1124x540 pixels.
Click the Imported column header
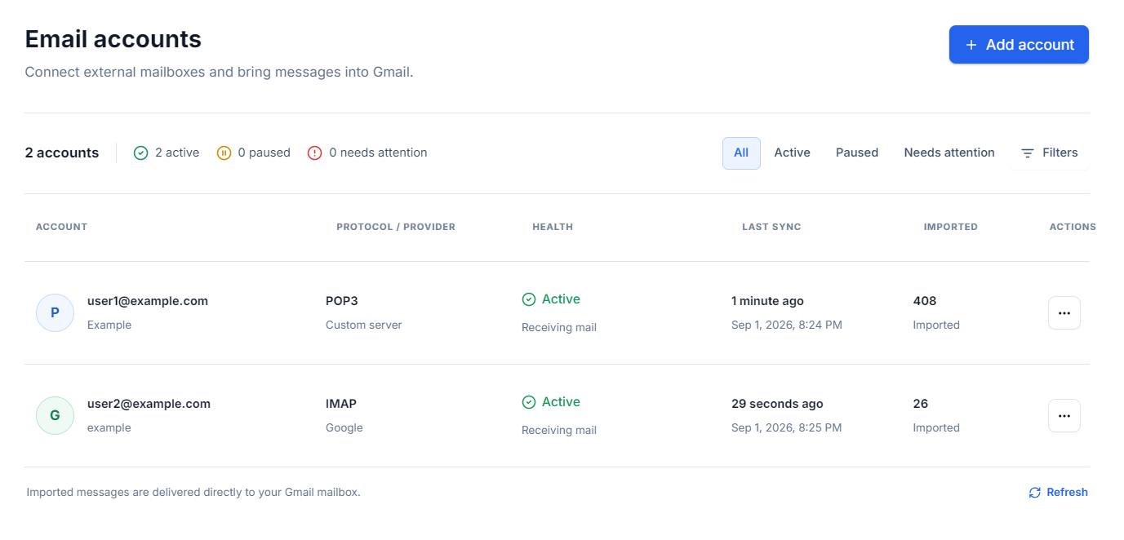951,227
